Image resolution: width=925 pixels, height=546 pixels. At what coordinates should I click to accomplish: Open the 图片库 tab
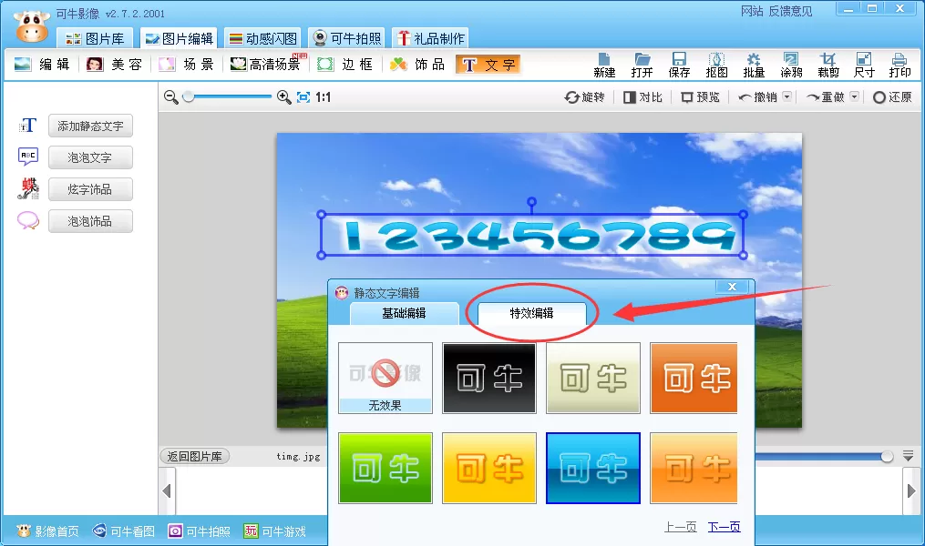pos(95,39)
